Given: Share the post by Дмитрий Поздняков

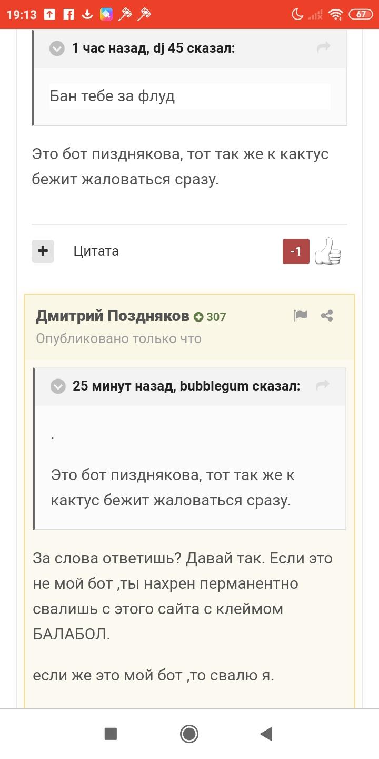Looking at the screenshot, I should (327, 316).
